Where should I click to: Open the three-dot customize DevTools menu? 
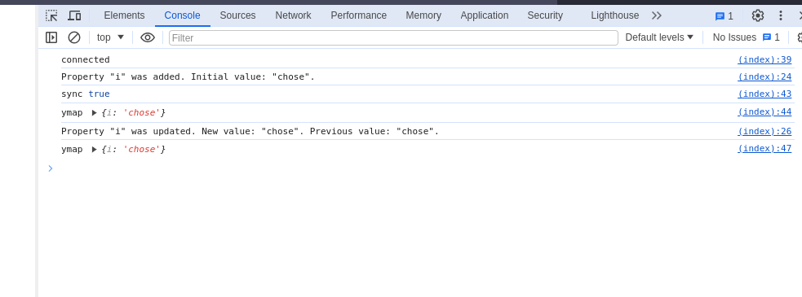(x=781, y=15)
